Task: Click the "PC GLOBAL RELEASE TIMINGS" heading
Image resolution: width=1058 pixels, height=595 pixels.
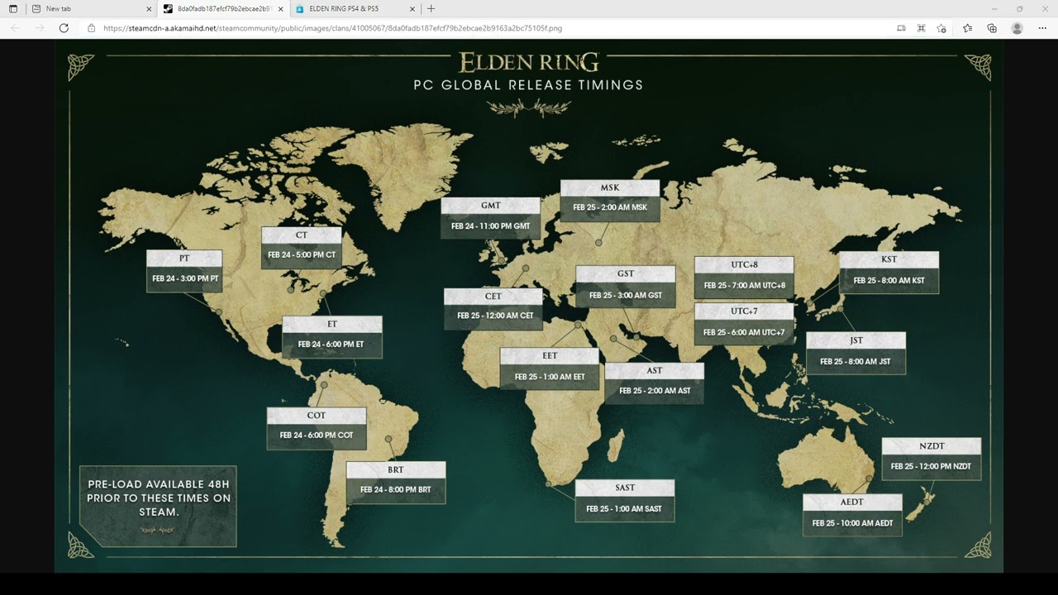Action: (x=529, y=84)
